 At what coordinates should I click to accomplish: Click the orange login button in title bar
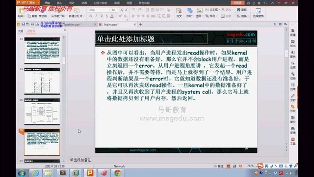pos(237,2)
